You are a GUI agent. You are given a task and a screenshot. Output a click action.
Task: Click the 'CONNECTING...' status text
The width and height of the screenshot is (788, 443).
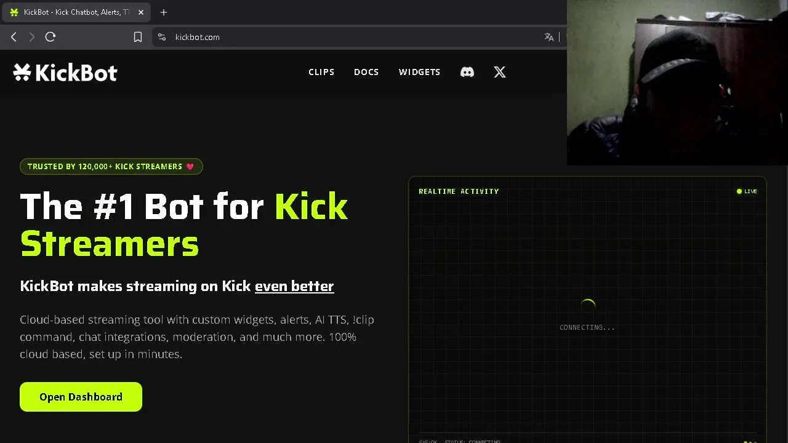(x=587, y=327)
